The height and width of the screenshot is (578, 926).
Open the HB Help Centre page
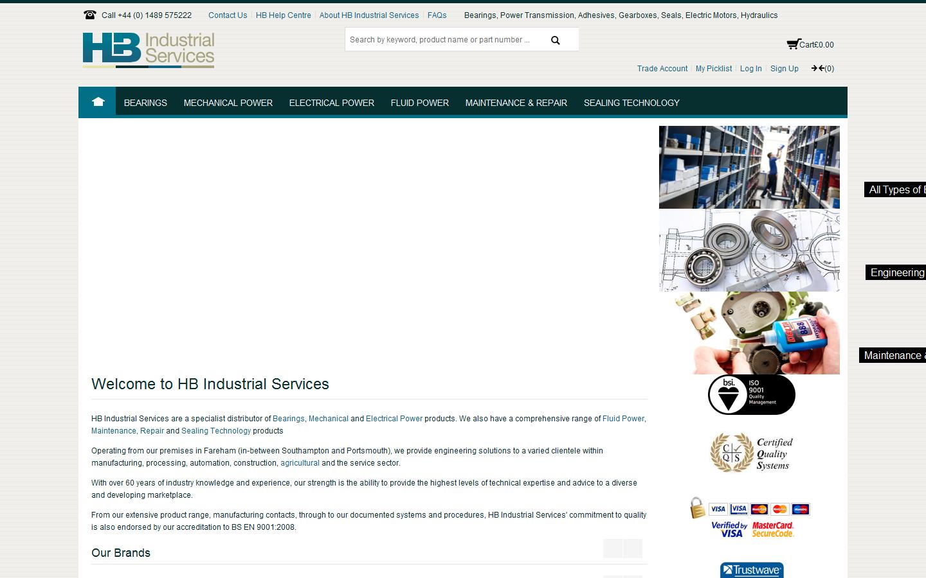click(283, 15)
